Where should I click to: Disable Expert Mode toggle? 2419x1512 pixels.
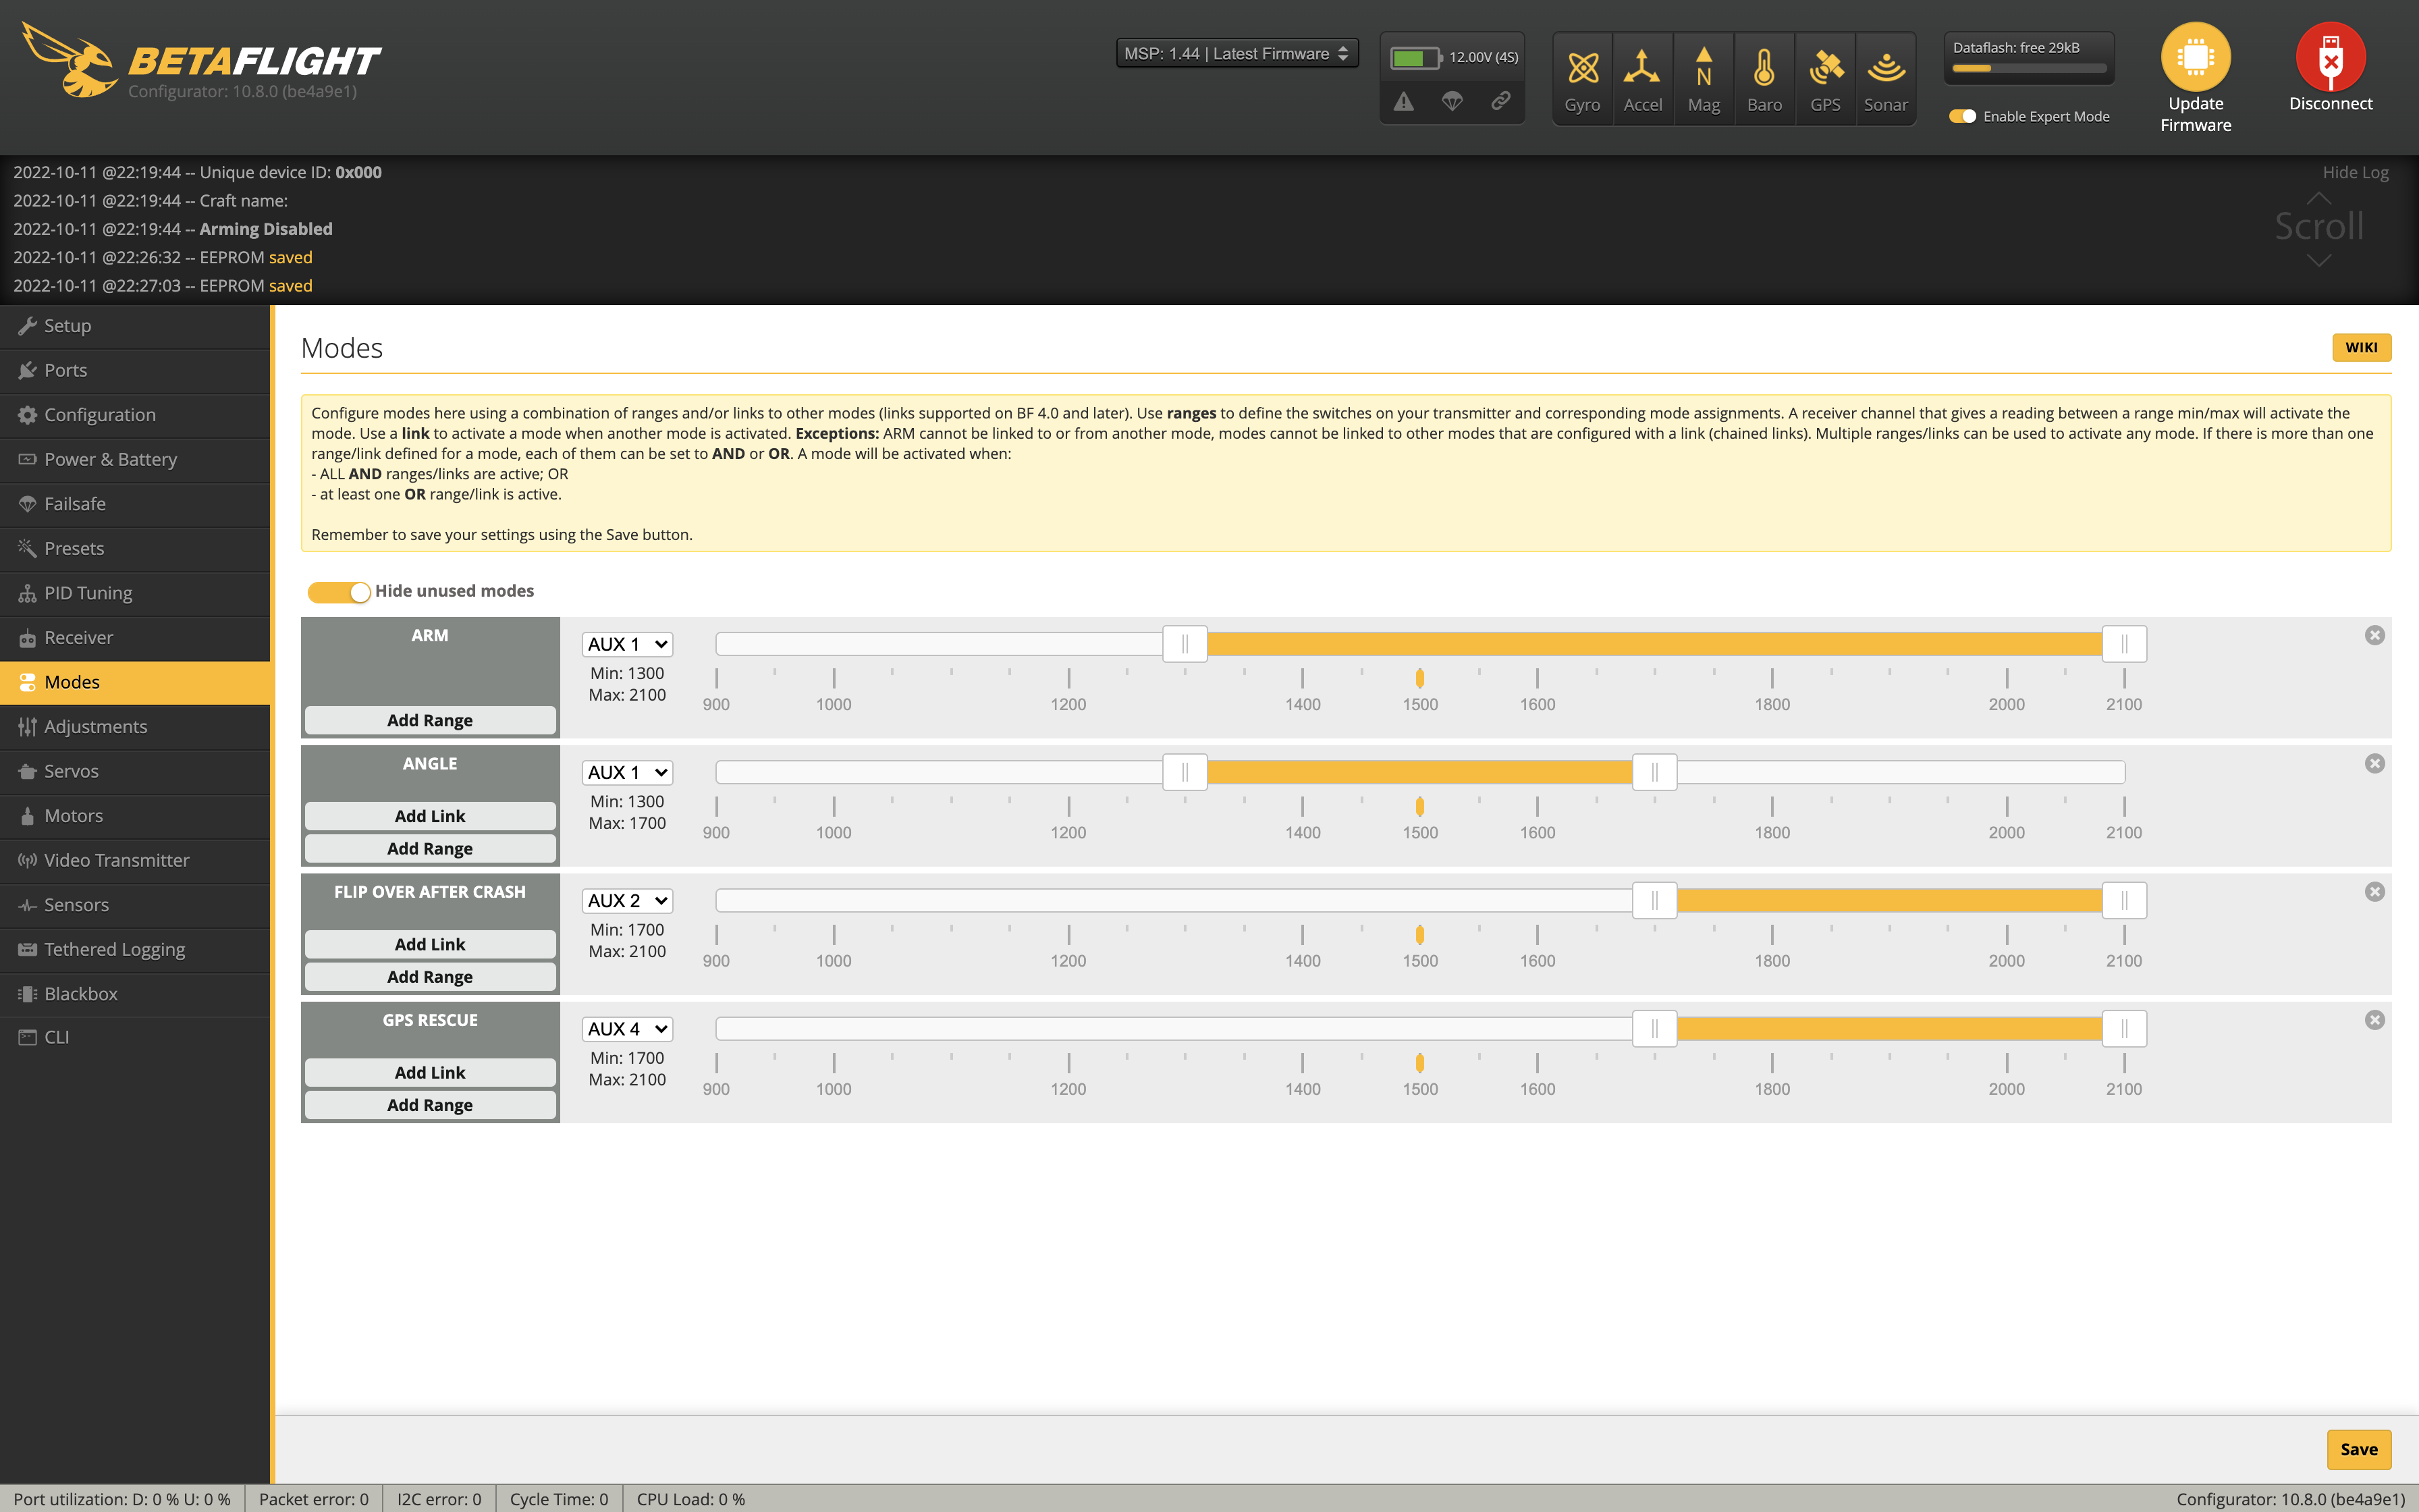coord(1962,117)
